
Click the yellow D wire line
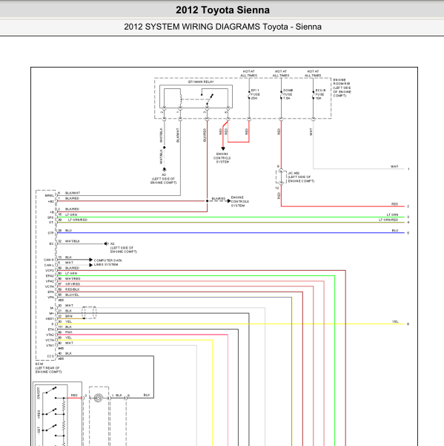(x=231, y=324)
